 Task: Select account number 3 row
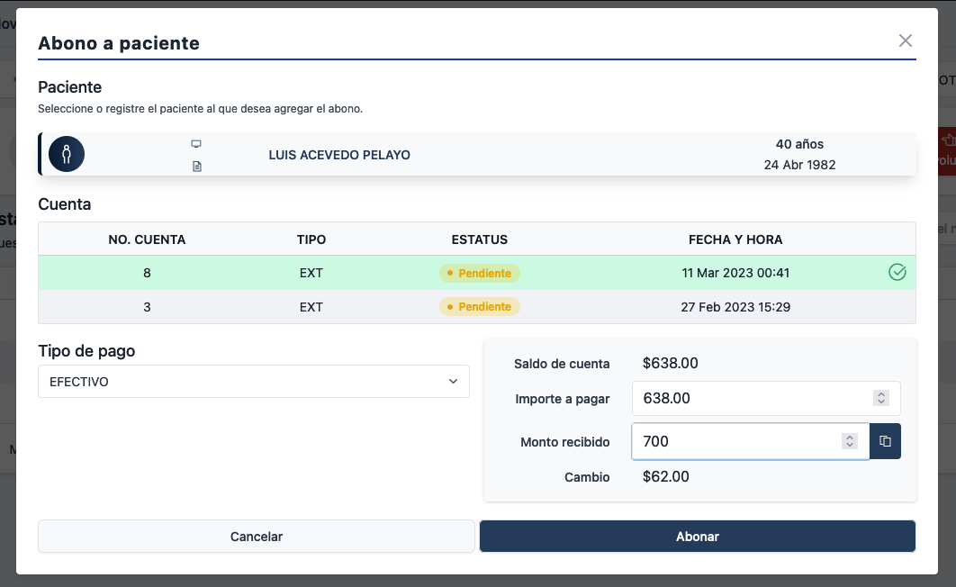[x=476, y=307]
